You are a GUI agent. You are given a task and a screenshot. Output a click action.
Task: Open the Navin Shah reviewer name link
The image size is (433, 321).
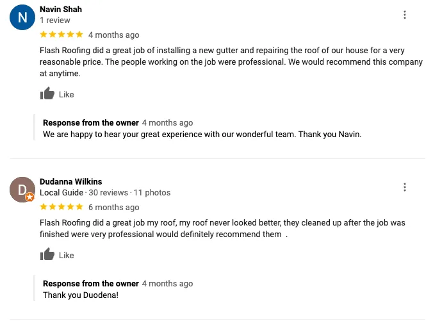[61, 10]
